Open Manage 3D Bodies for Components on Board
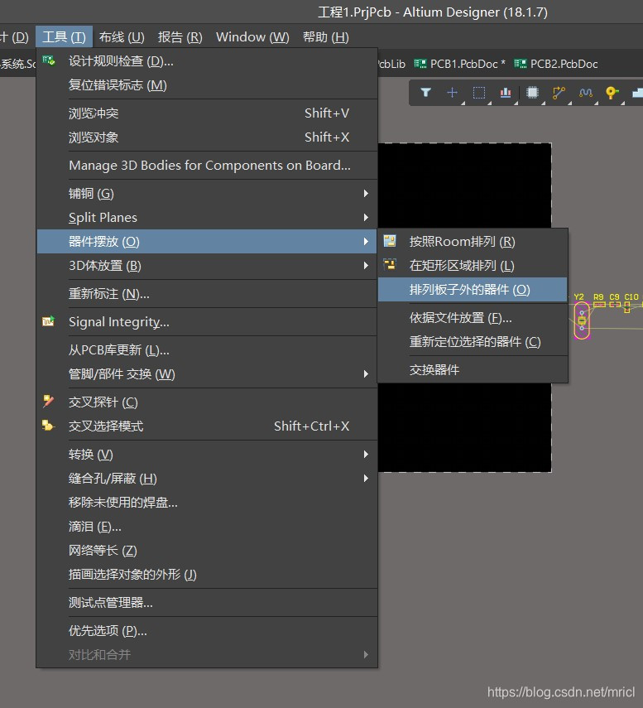 207,166
